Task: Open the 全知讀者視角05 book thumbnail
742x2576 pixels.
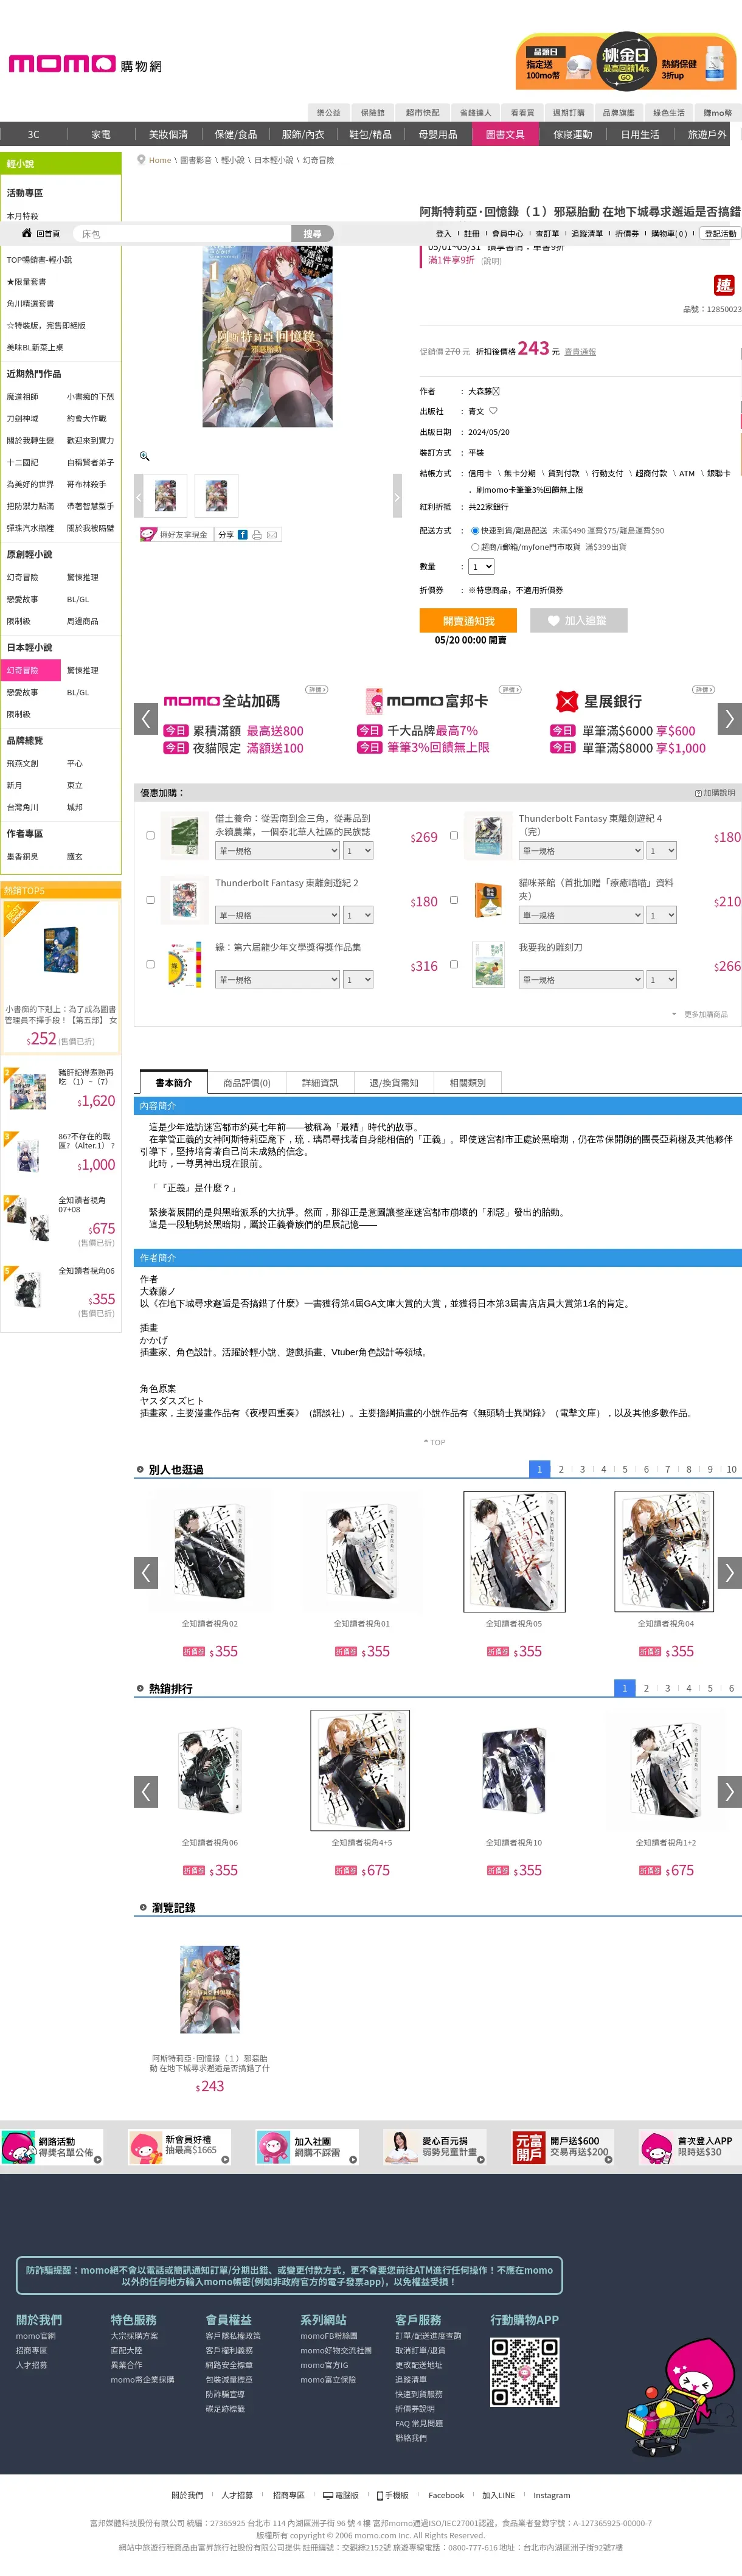Action: [x=514, y=1551]
